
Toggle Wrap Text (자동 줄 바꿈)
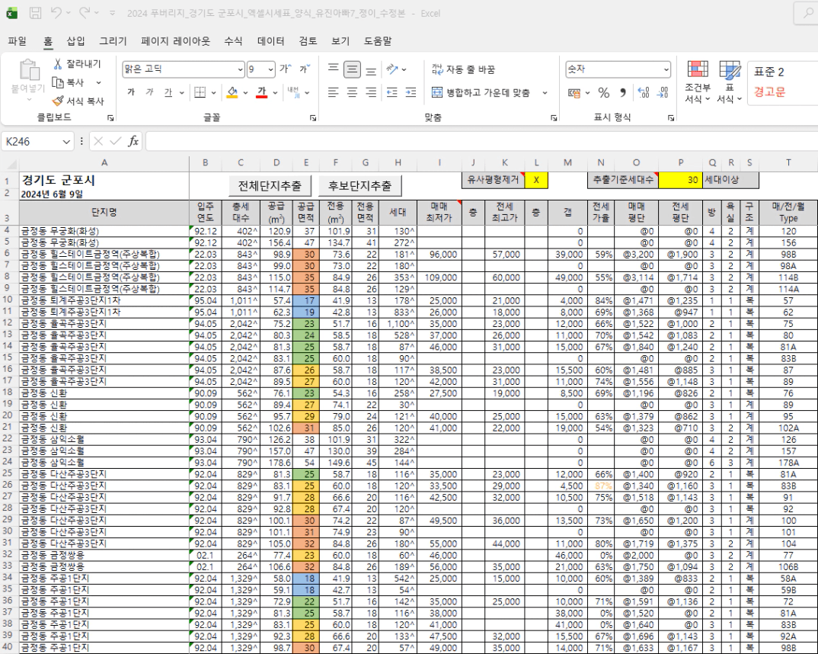pyautogui.click(x=437, y=69)
